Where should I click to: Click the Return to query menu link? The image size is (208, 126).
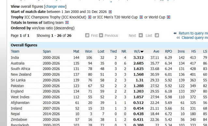point(193,33)
